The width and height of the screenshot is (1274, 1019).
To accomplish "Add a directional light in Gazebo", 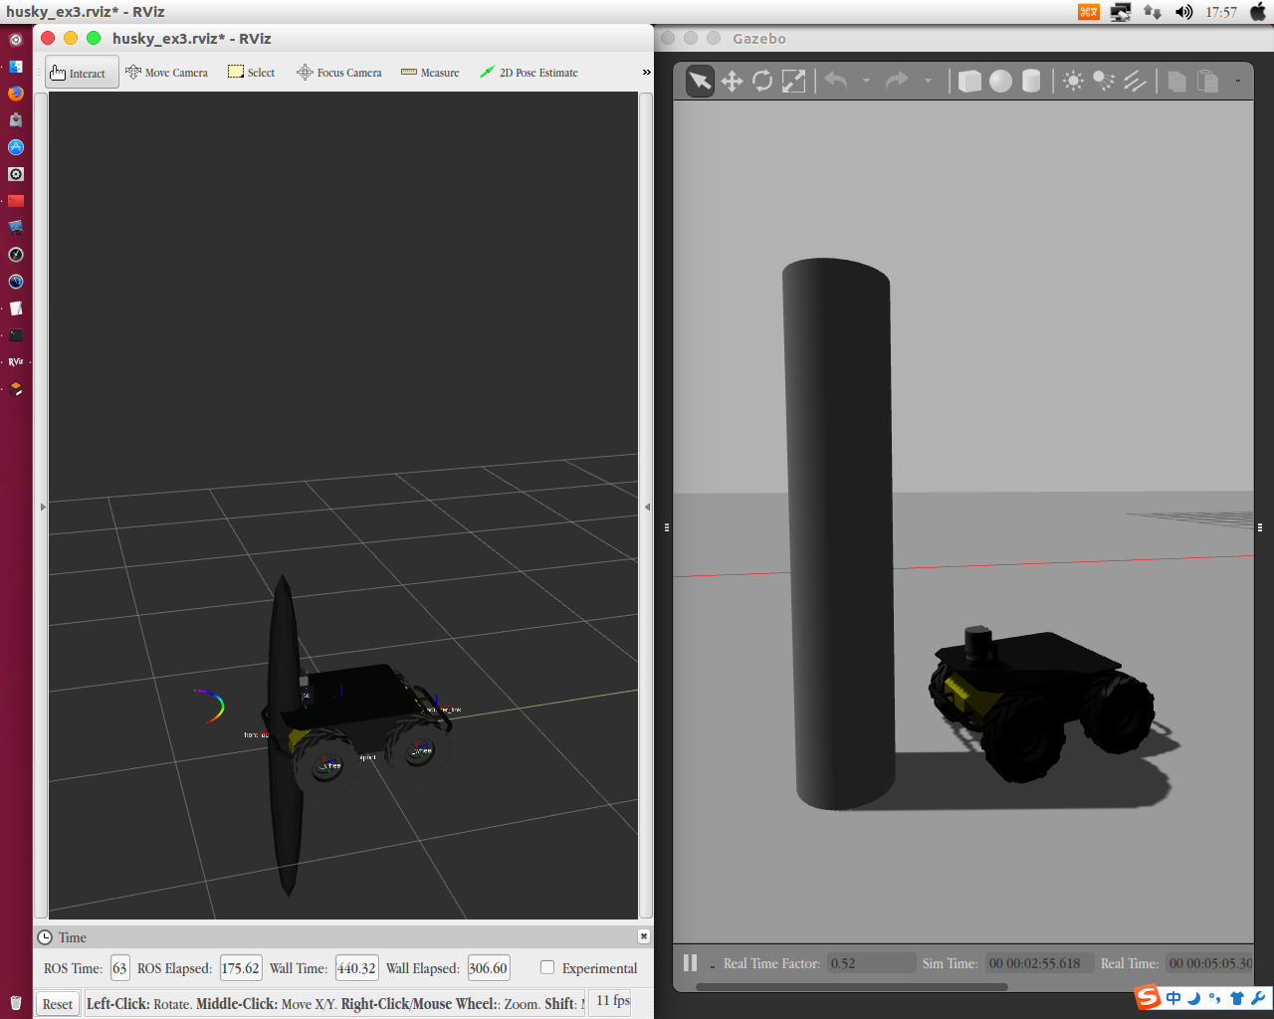I will [1135, 81].
